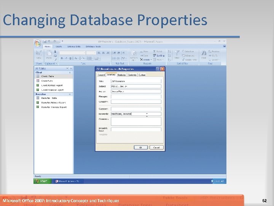
Task: Click the Filter funnel button
Action: pyautogui.click(x=177, y=55)
